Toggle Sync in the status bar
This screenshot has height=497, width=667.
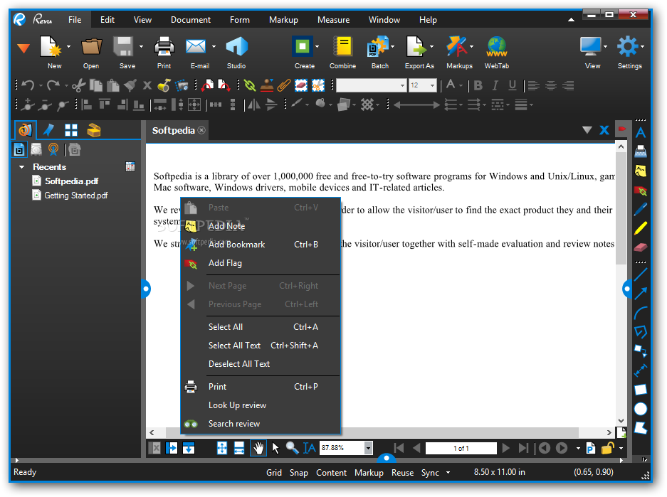click(430, 472)
